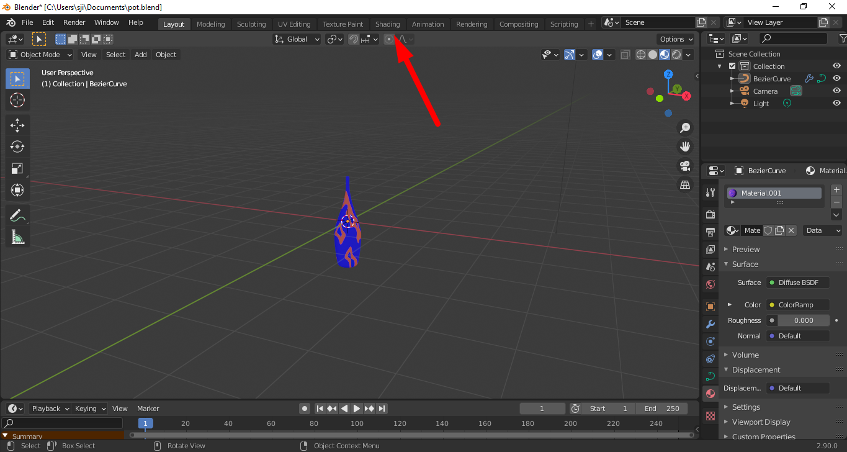This screenshot has width=847, height=452.
Task: Toggle visibility of the Light object
Action: (836, 103)
